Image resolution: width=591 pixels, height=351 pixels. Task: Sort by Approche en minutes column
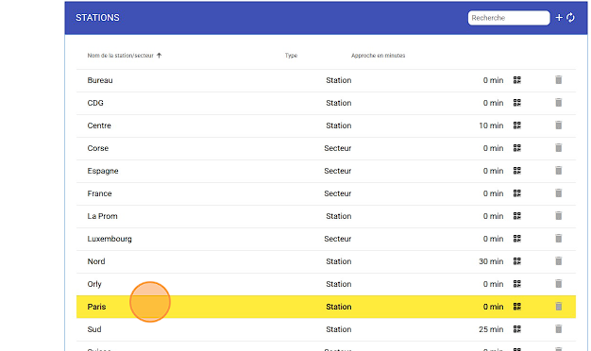coord(378,56)
